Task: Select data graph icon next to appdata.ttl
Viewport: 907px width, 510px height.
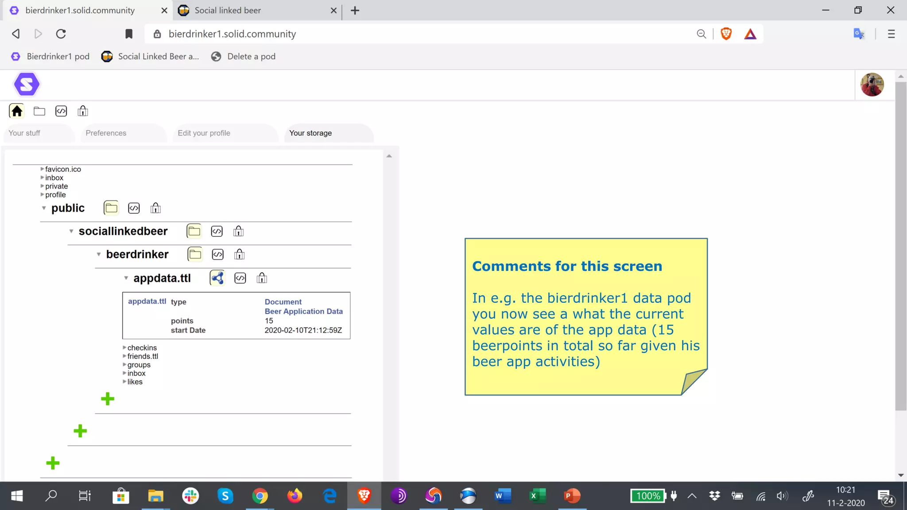Action: 217,278
